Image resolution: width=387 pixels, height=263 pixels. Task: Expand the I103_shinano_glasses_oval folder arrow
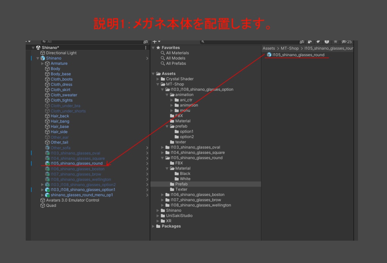[163, 147]
